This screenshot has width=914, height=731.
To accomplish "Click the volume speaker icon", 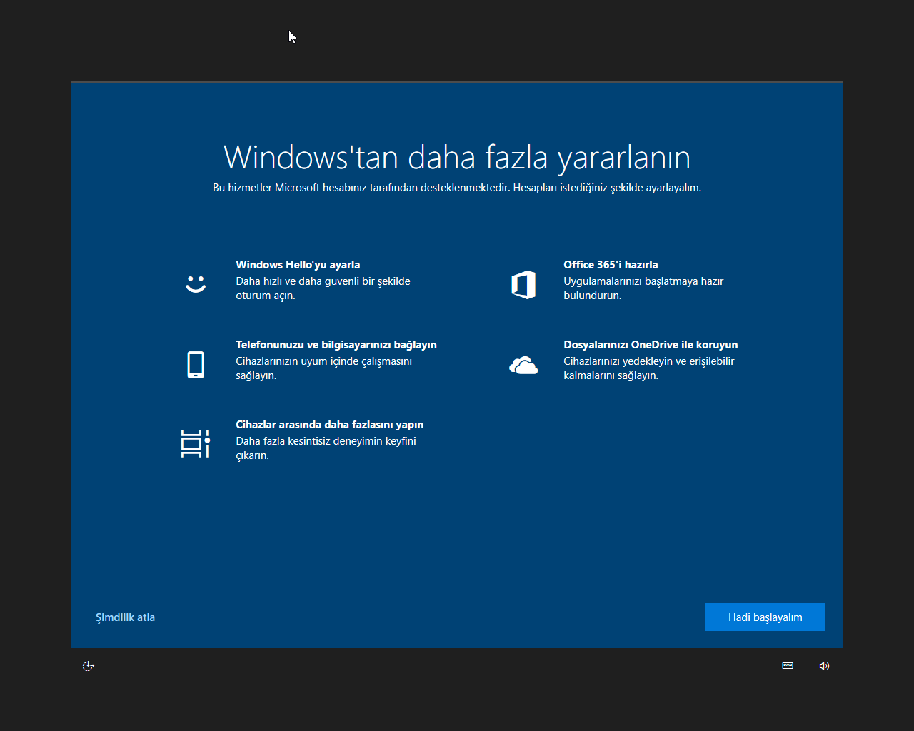I will [824, 666].
